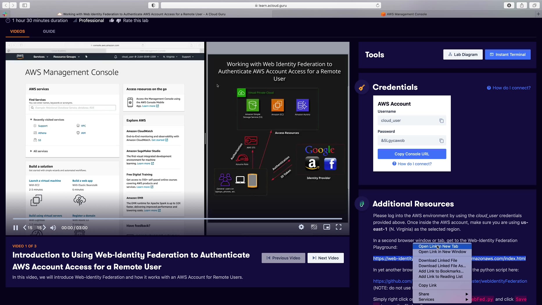Show Safari downloads
The image size is (542, 305).
pos(509,5)
